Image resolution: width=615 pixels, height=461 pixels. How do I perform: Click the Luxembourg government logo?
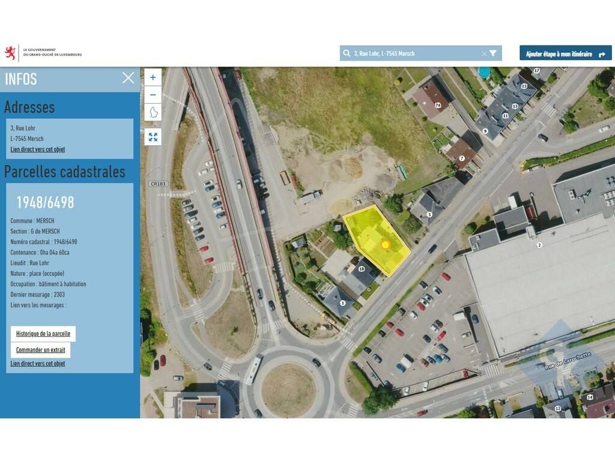coord(43,53)
